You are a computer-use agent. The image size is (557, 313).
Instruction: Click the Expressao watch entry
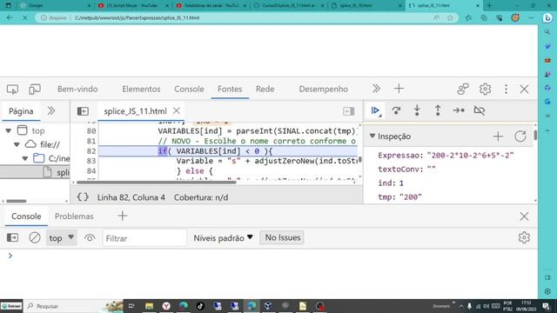[446, 156]
